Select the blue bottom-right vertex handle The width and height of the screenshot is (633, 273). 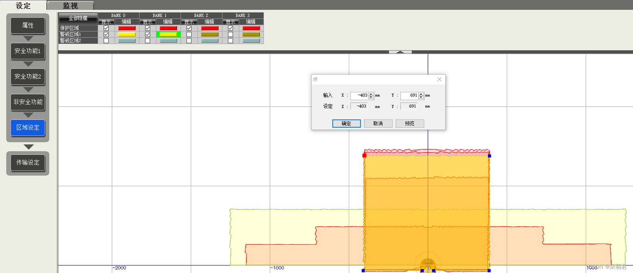tap(489, 270)
